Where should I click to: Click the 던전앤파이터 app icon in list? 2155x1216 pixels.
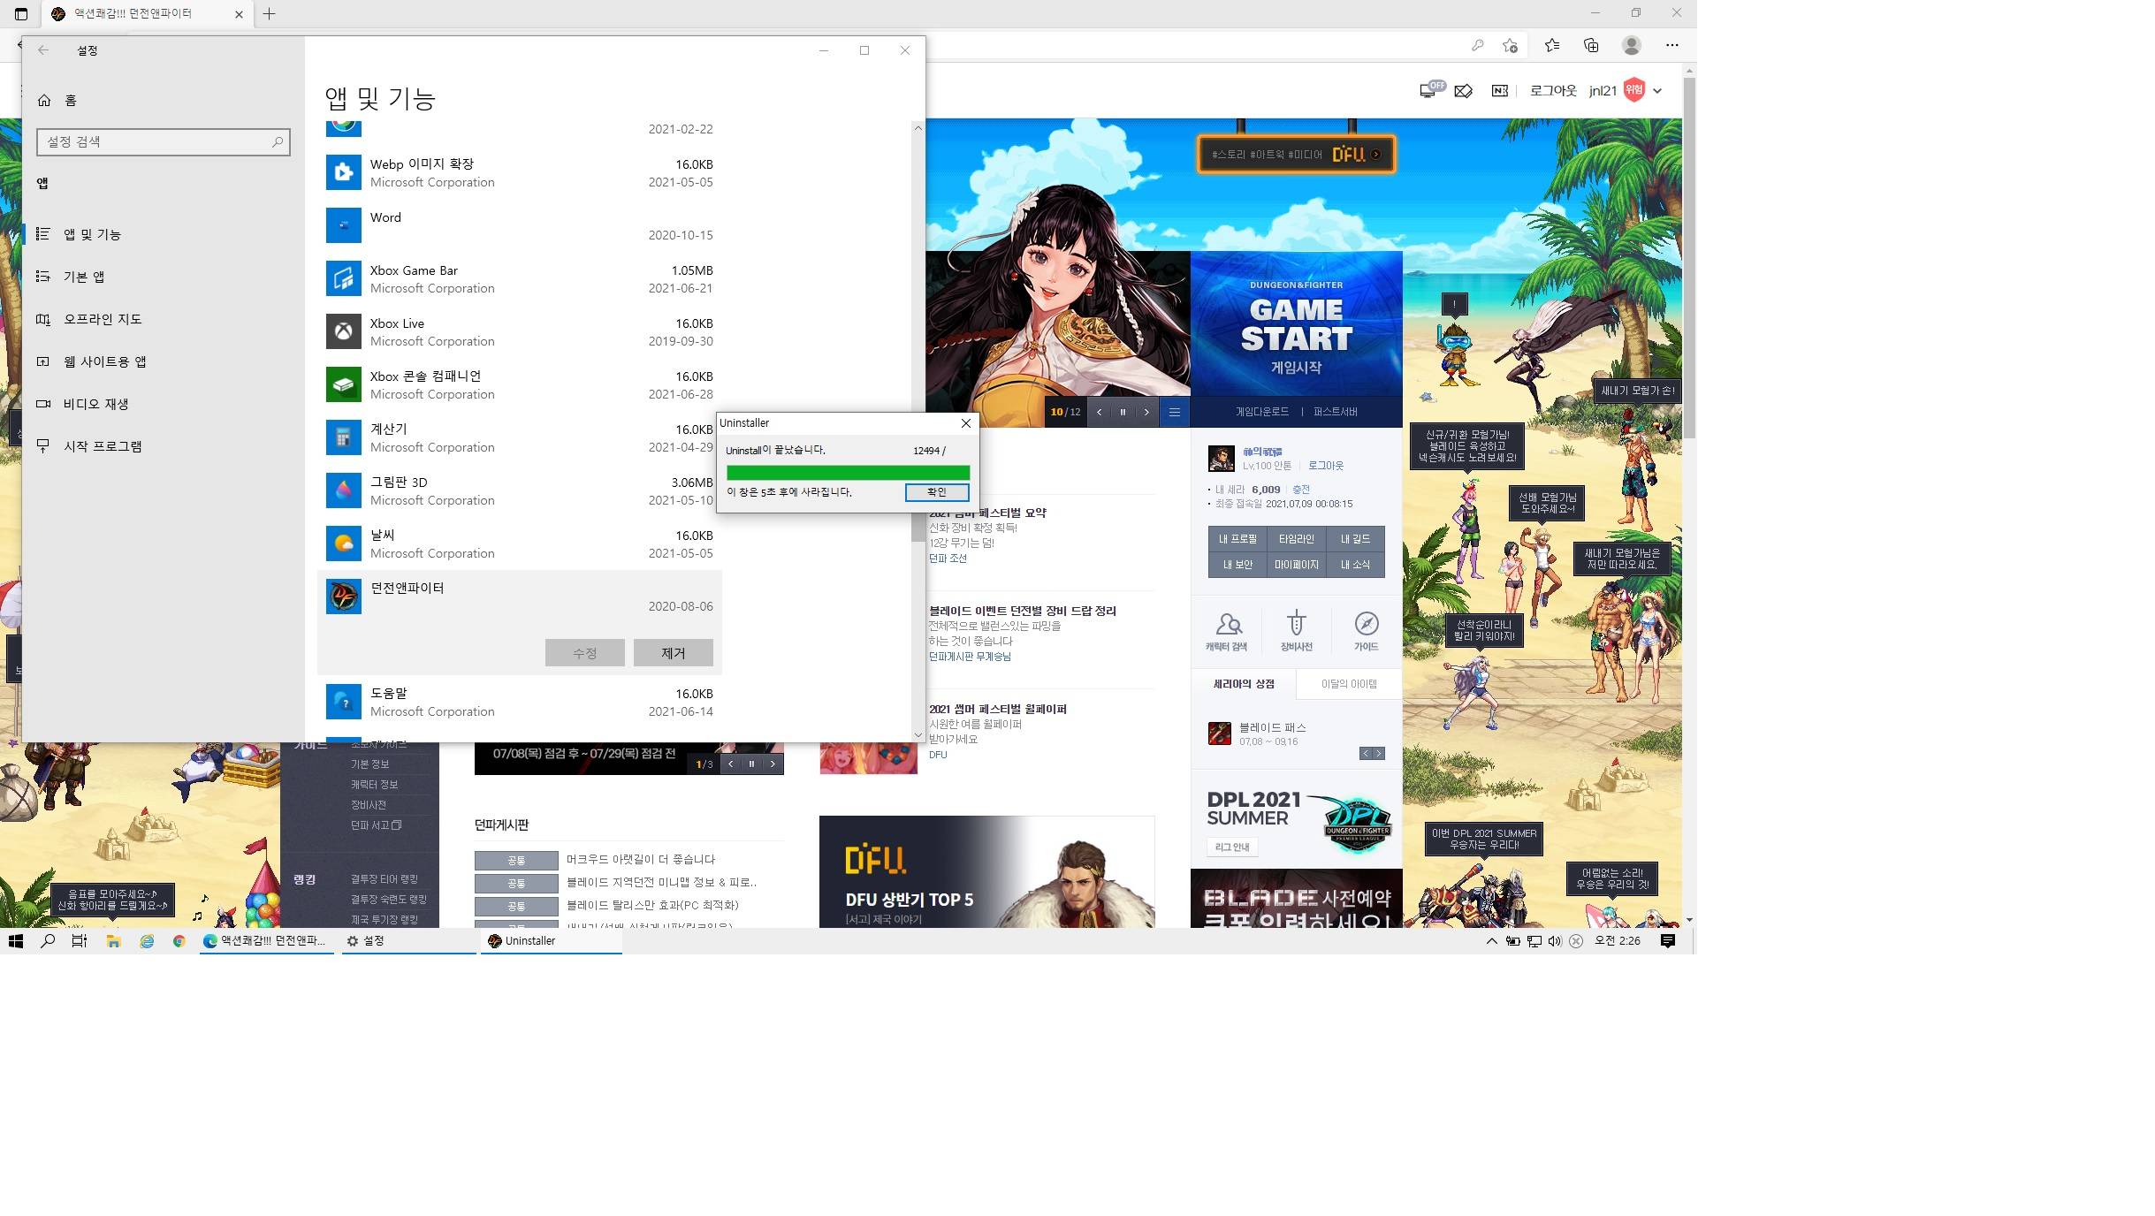pos(344,597)
